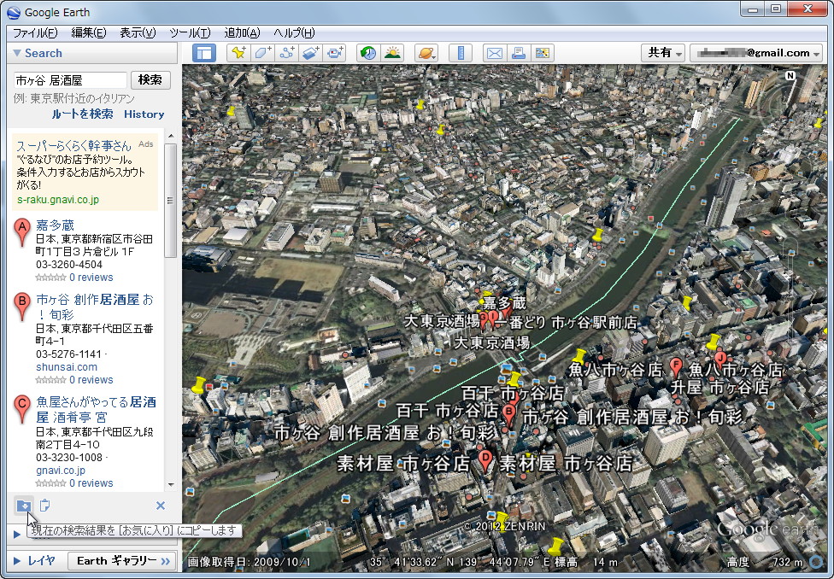This screenshot has height=579, width=834.
Task: Add a placemark with the pushpin icon
Action: [238, 53]
